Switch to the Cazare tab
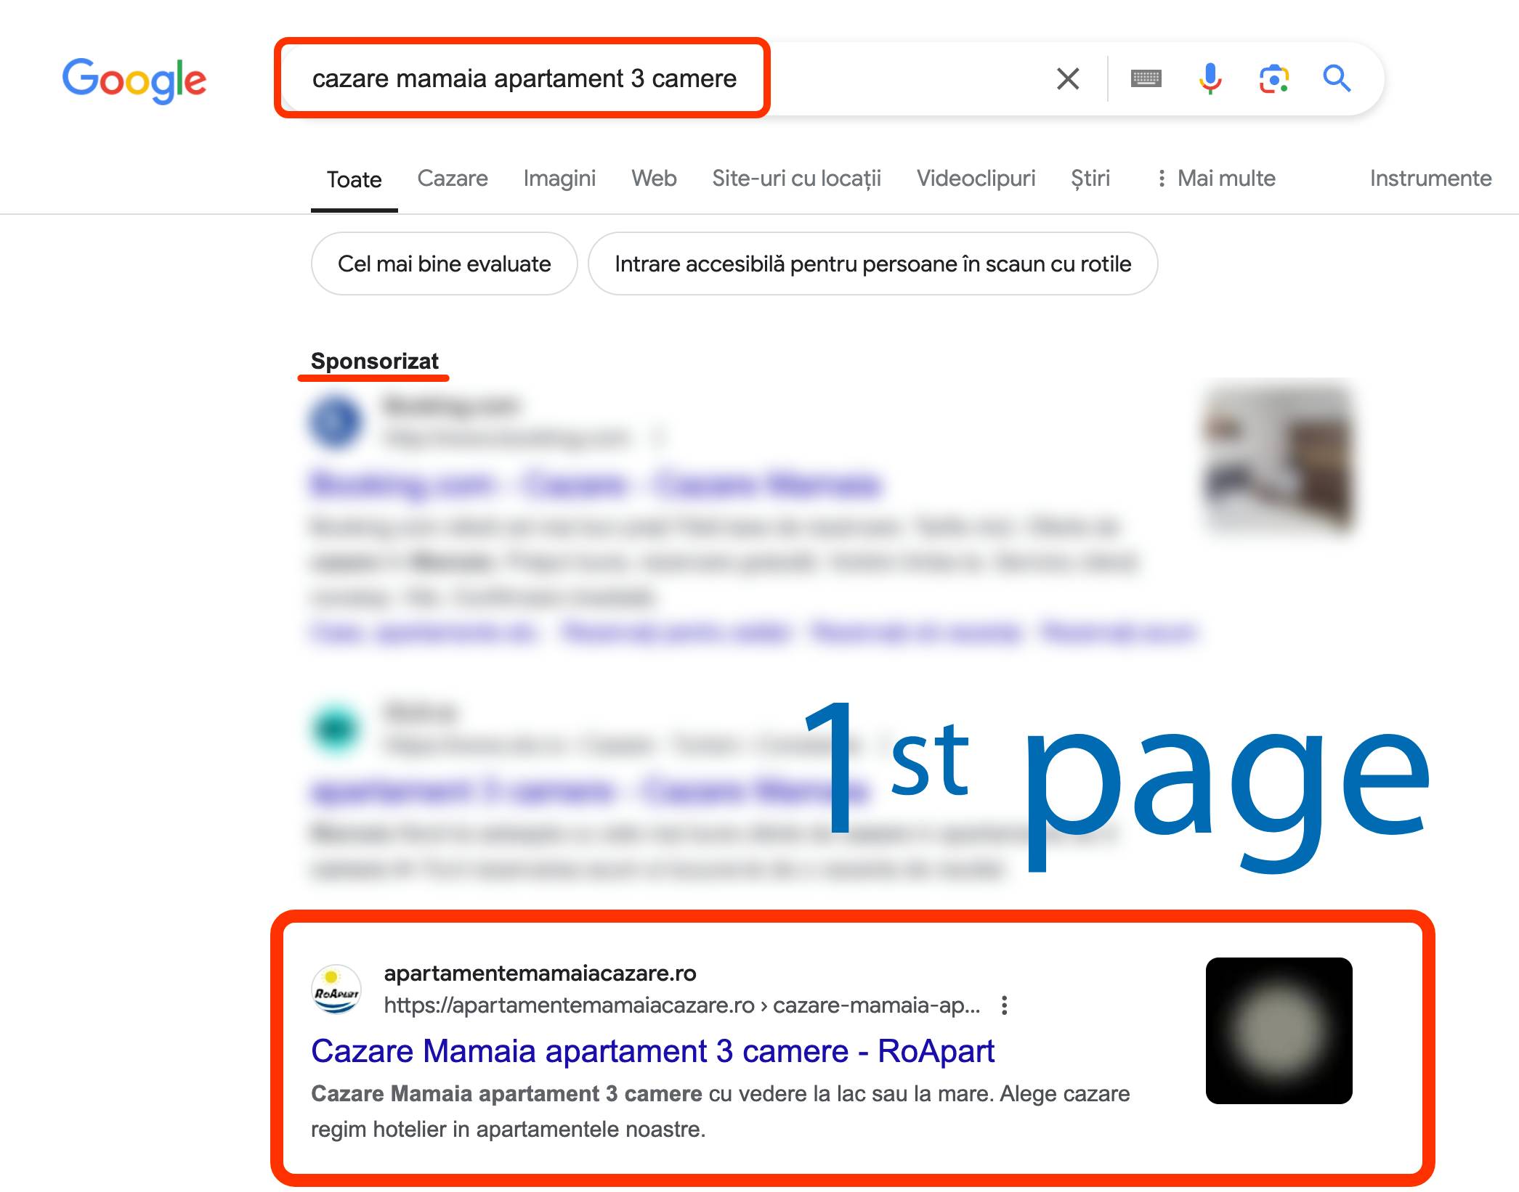1519x1192 pixels. [453, 179]
